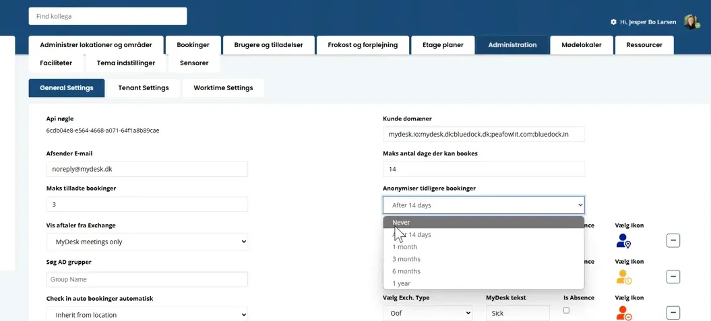Click the Søg AD grupper Group Name field
The width and height of the screenshot is (711, 321).
tap(147, 279)
